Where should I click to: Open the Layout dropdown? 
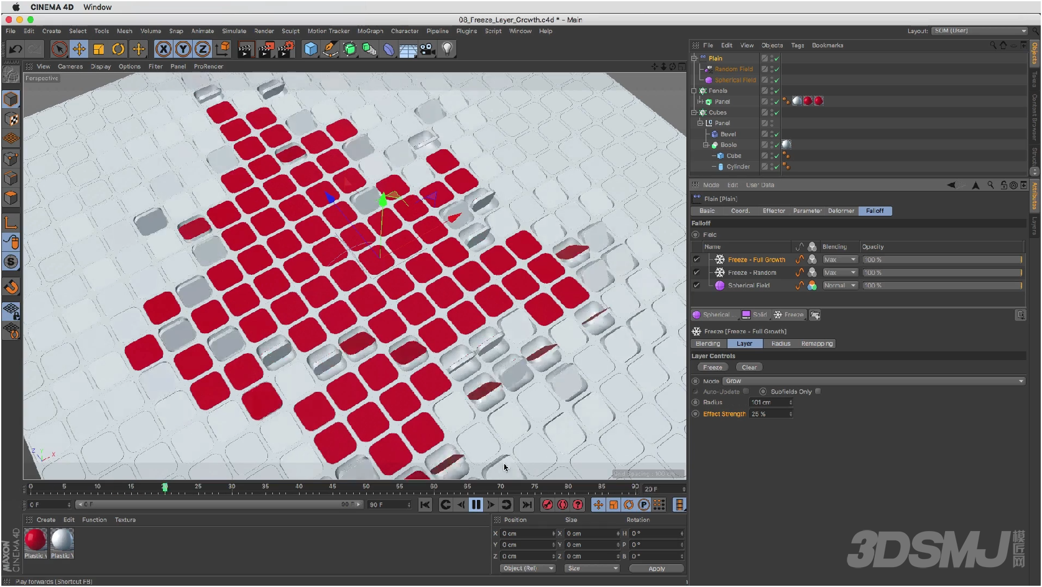(x=980, y=31)
